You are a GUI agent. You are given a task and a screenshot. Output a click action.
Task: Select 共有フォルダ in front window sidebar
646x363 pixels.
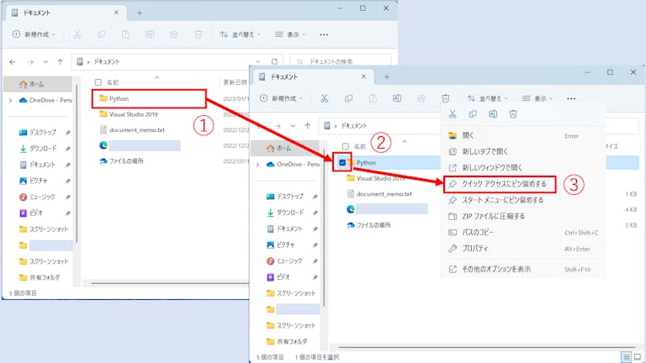[x=285, y=342]
